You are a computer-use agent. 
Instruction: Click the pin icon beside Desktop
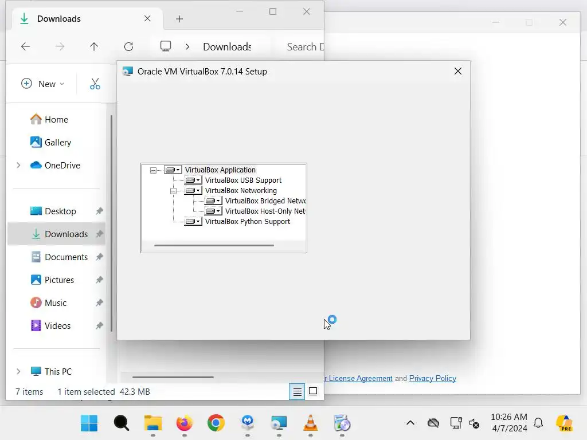(x=99, y=211)
